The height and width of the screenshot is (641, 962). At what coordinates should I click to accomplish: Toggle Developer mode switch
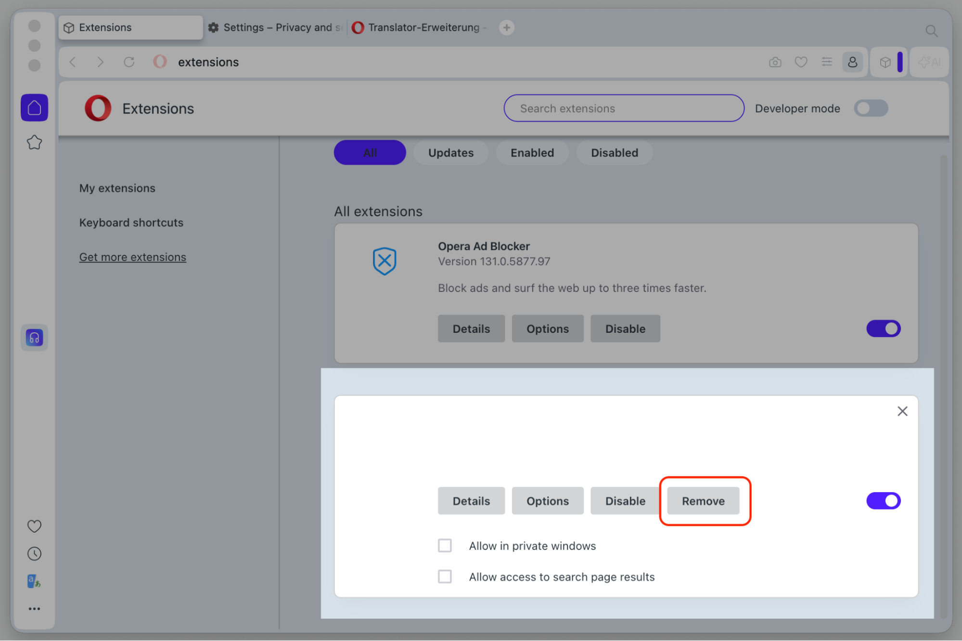pyautogui.click(x=871, y=108)
